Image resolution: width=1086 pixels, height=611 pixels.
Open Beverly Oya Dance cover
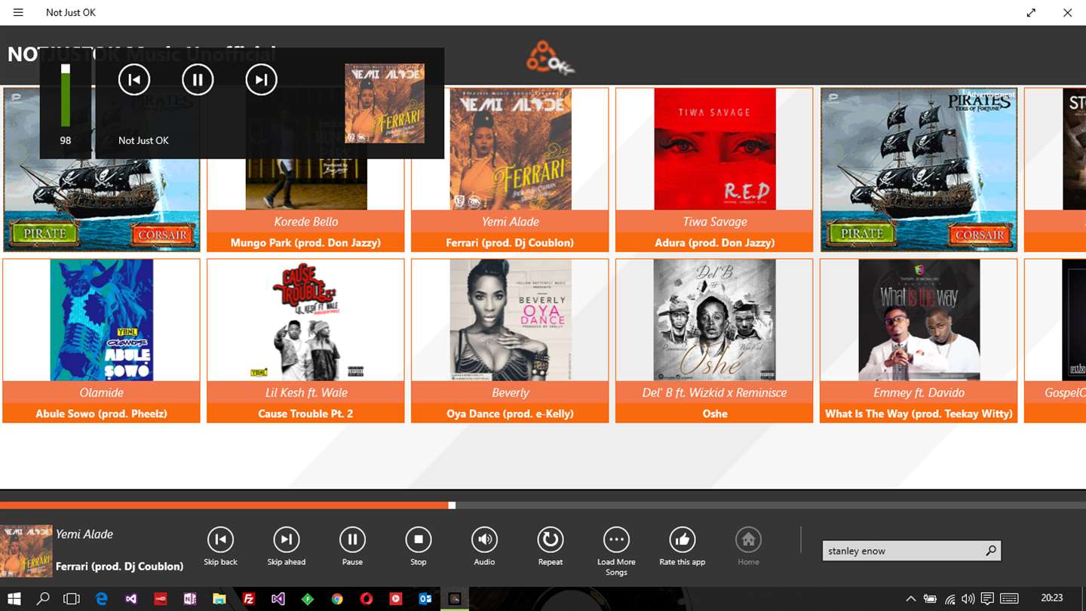(x=511, y=320)
